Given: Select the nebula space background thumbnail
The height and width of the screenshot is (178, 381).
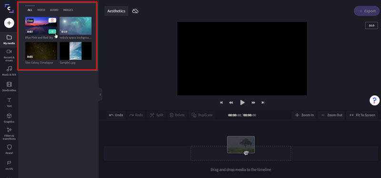Looking at the screenshot, I should 76,26.
